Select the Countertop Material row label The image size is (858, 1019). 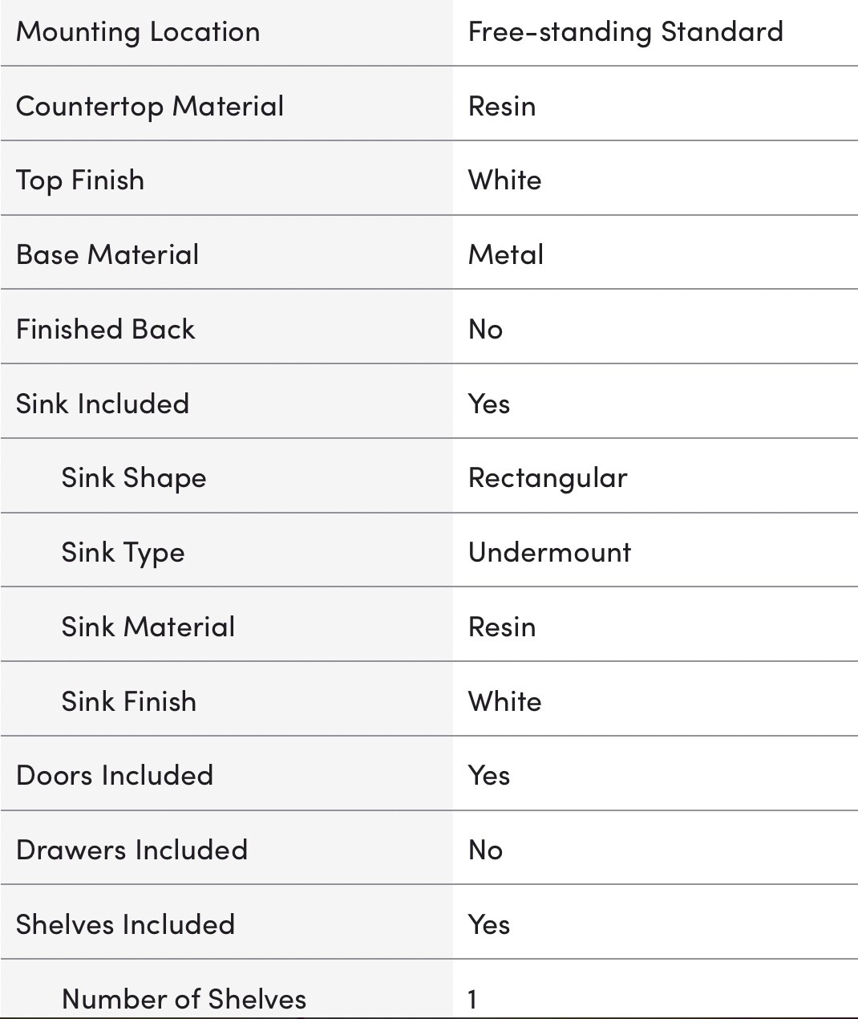[150, 106]
